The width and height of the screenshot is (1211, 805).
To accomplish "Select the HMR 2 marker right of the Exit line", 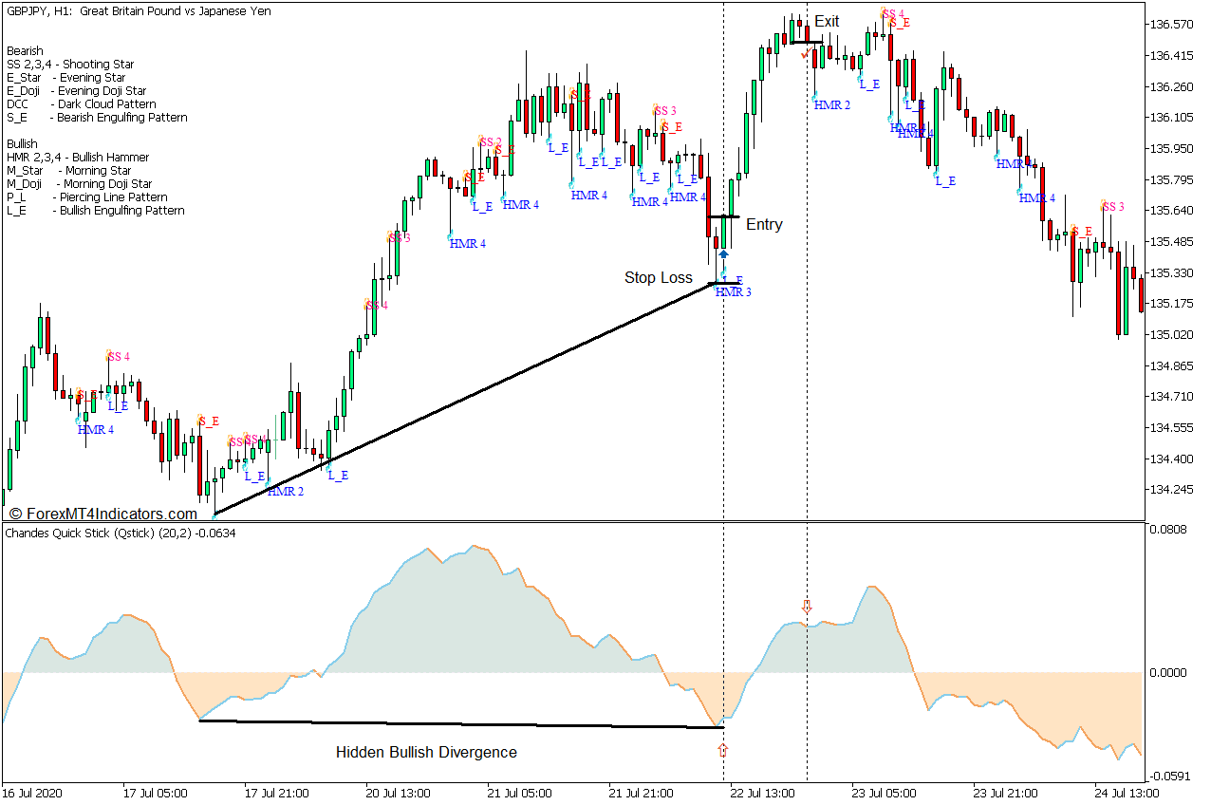I will click(831, 105).
